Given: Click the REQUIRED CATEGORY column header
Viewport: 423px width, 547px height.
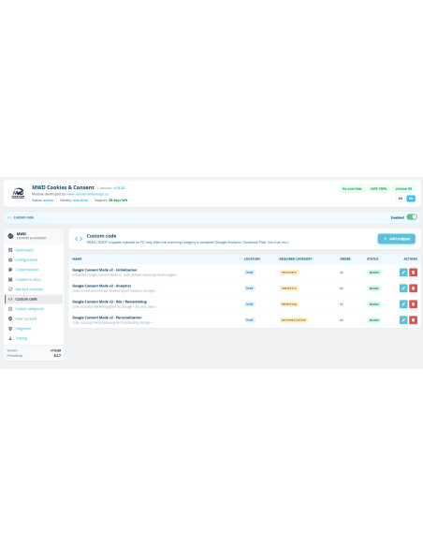Looking at the screenshot, I should [x=296, y=259].
